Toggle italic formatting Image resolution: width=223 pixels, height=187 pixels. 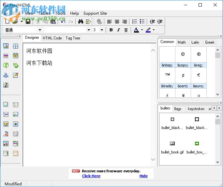118,30
